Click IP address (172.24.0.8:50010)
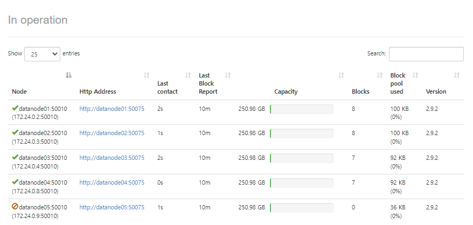 35,191
